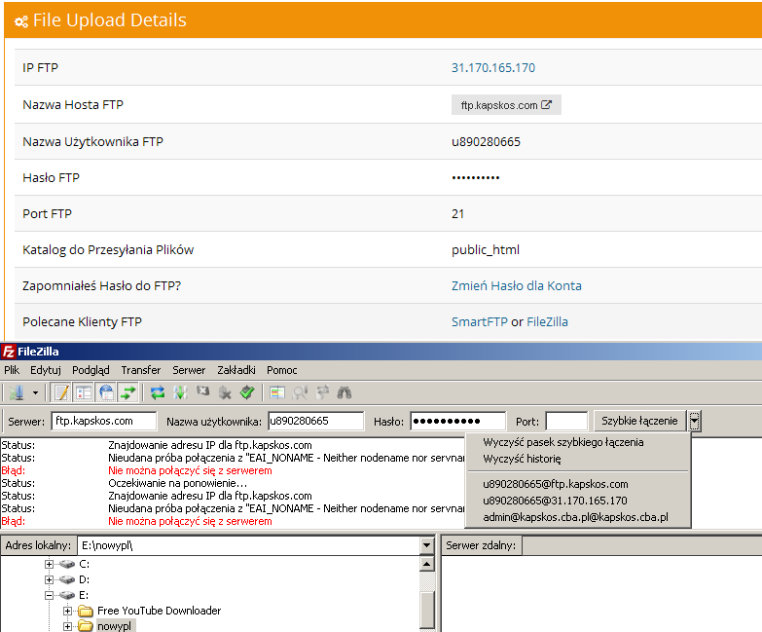Open the Zakładki menu

click(x=236, y=370)
